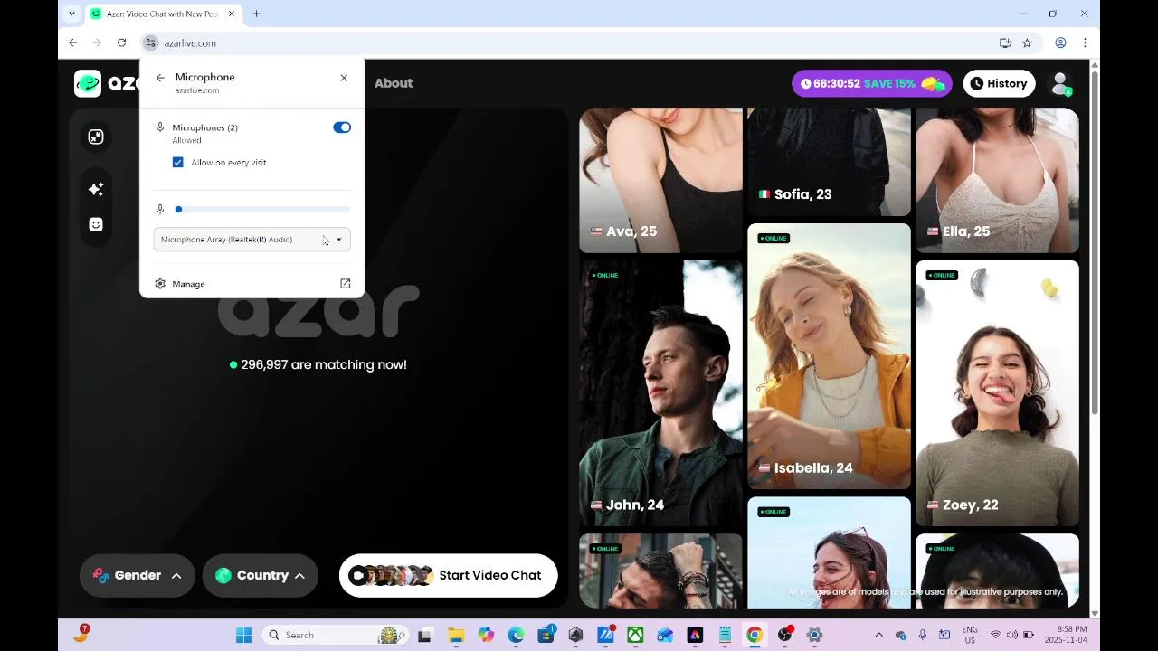Screen dimensions: 1158x651
Task: Click the 30:52 Save 15% offer button
Action: click(x=872, y=83)
